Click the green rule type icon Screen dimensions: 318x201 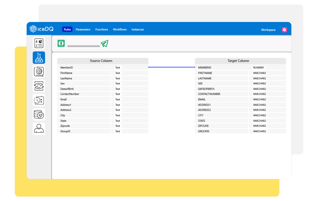click(x=61, y=43)
